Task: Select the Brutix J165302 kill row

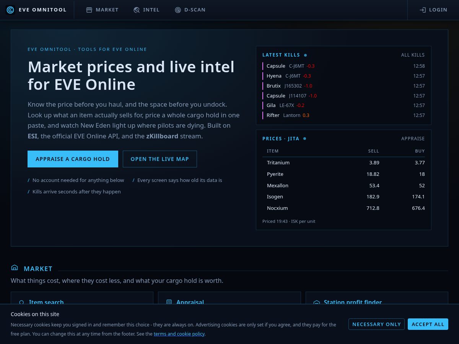Action: 343,86
